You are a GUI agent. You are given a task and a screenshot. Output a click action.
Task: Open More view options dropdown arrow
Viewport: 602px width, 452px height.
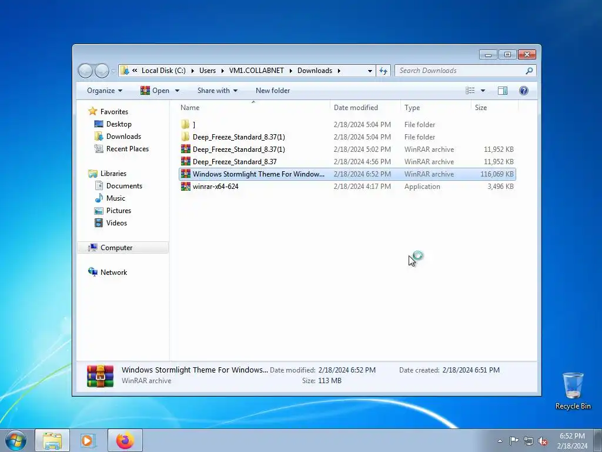(483, 91)
